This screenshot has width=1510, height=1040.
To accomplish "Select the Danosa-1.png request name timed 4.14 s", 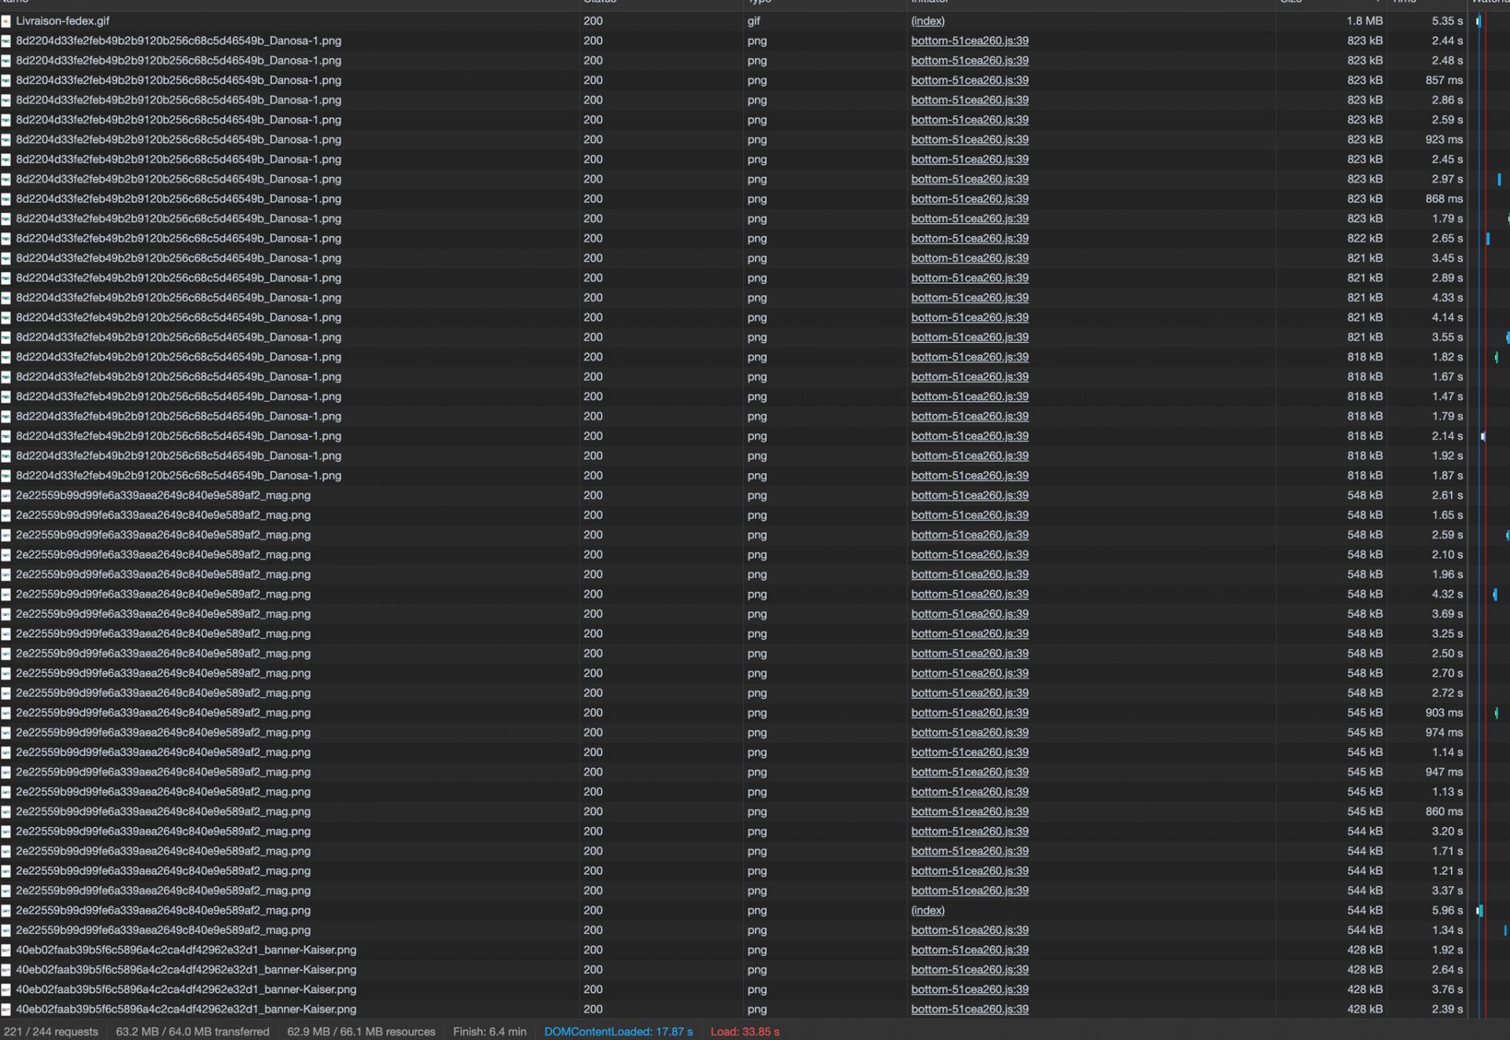I will (179, 318).
